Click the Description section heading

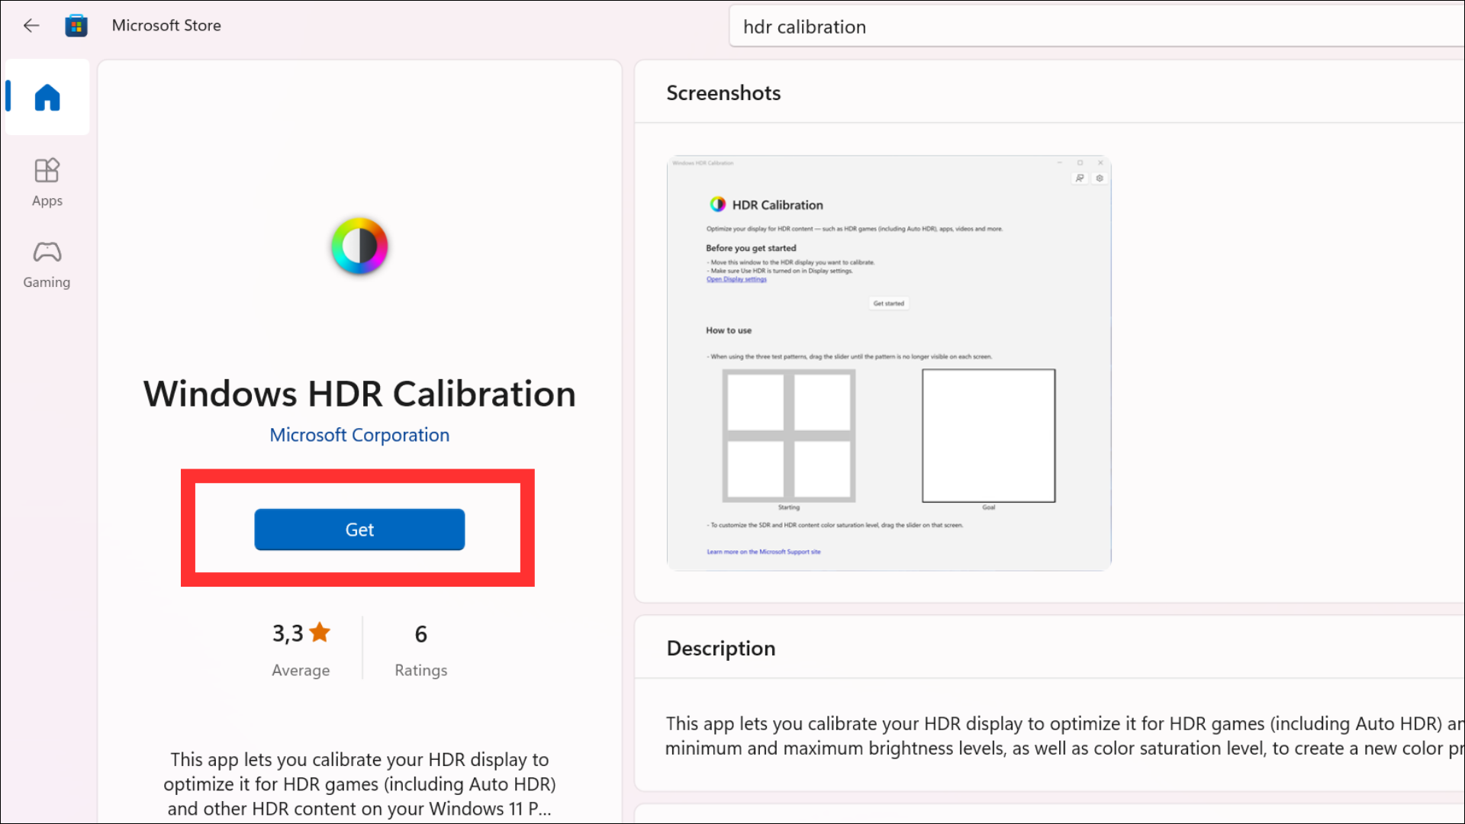point(721,649)
